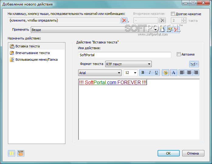Click the такта number field showing 2
The image size is (212, 164).
[x=176, y=20]
